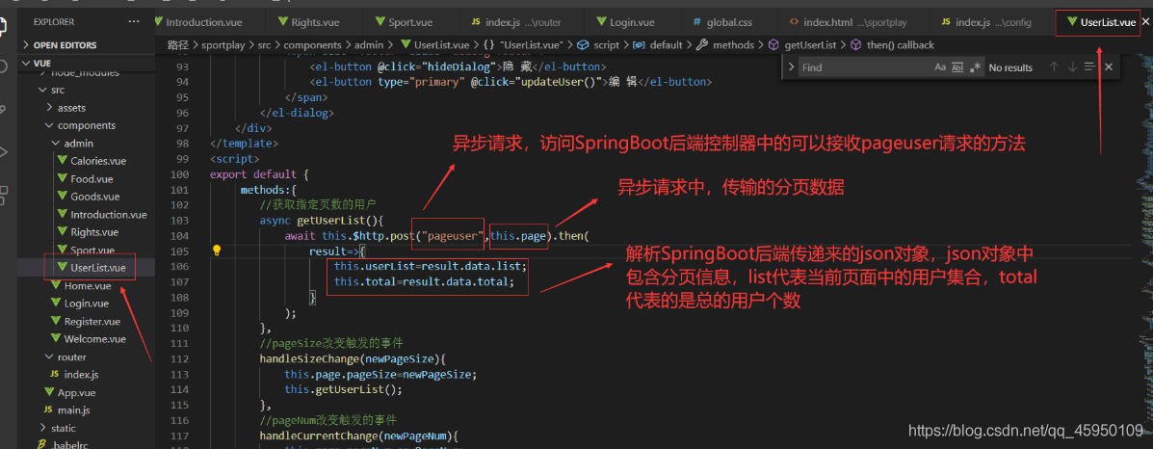Switch to the index.js config tab
Viewport: 1153px width, 449px height.
(986, 22)
